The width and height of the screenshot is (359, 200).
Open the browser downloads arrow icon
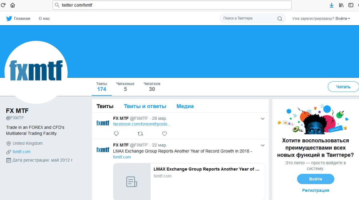pyautogui.click(x=332, y=5)
